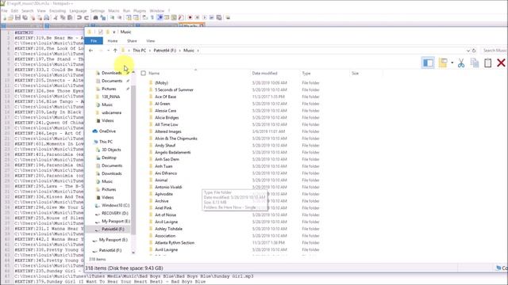
Task: Click the Explorer scissors Cut icon
Action: click(x=461, y=63)
